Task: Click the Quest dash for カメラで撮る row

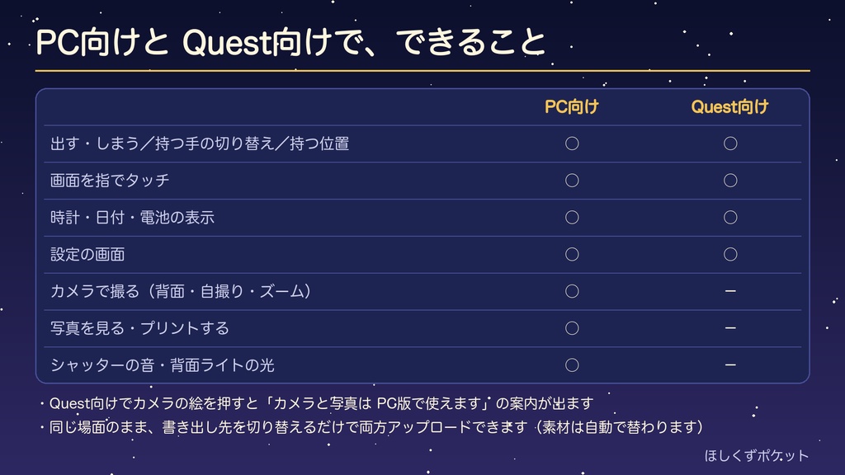Action: (730, 291)
